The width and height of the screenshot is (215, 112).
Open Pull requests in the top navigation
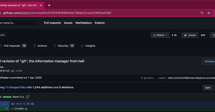click(52, 23)
